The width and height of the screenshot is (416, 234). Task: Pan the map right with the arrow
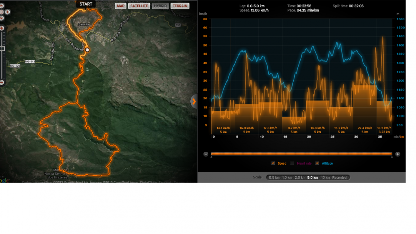point(8,12)
